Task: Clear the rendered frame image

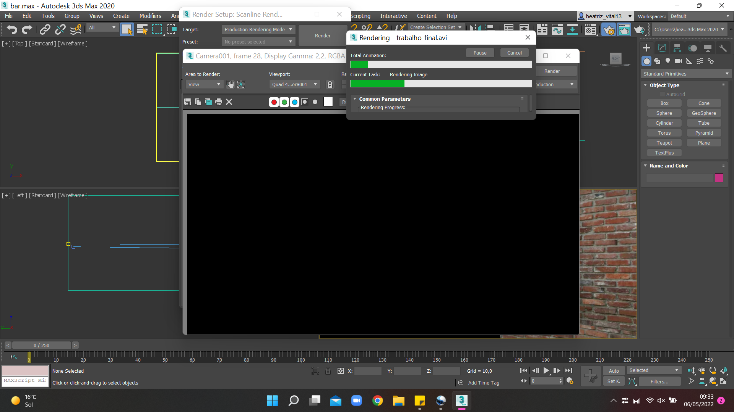Action: click(229, 102)
